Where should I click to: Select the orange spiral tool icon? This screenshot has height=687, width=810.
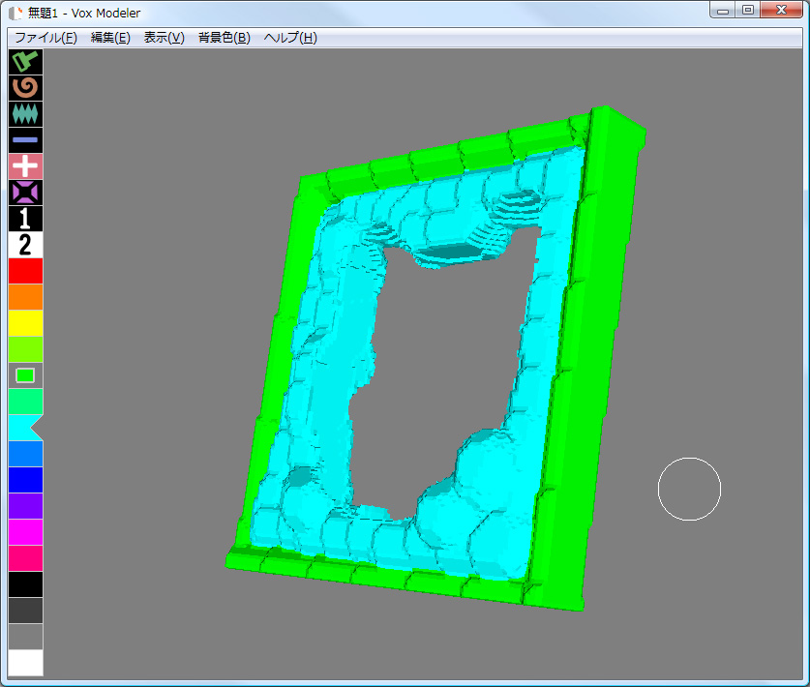tap(25, 88)
